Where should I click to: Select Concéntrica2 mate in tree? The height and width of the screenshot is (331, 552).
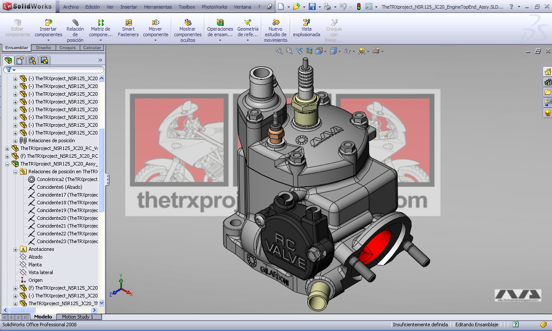[63, 179]
